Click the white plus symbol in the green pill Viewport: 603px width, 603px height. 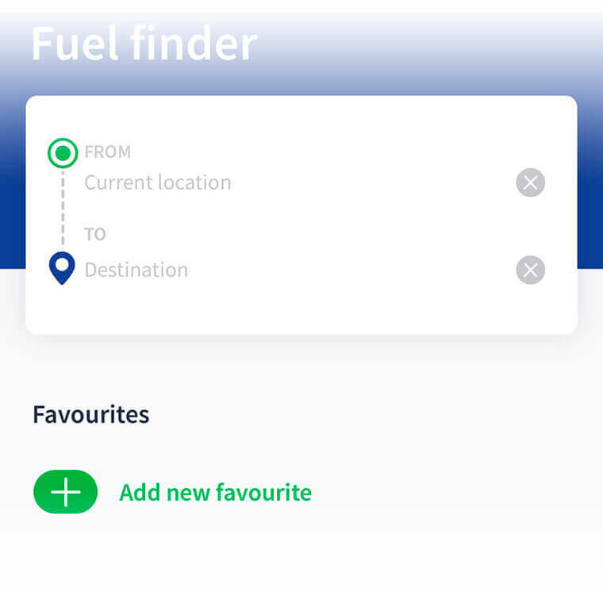coord(65,492)
